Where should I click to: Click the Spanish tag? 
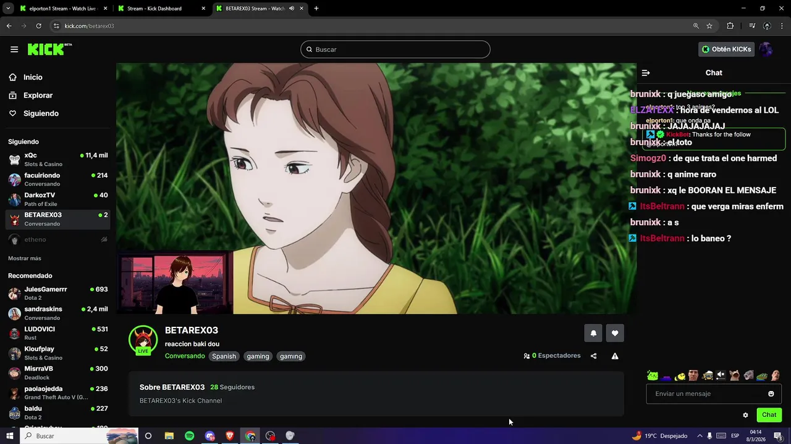224,356
